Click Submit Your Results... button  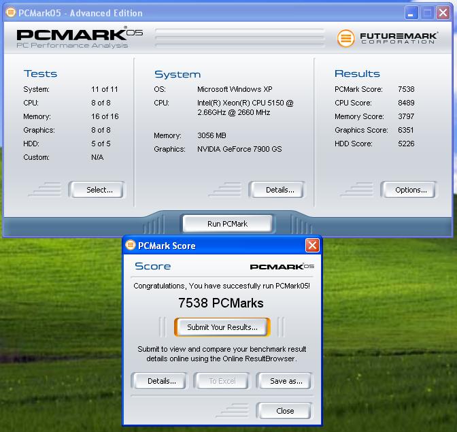point(222,327)
